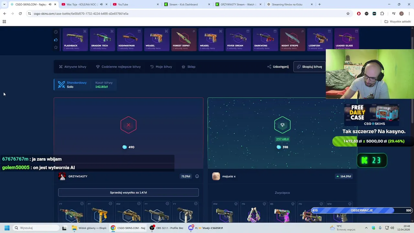Click the address bar URL
Screen dimensions: 414x233
[x=81, y=14]
